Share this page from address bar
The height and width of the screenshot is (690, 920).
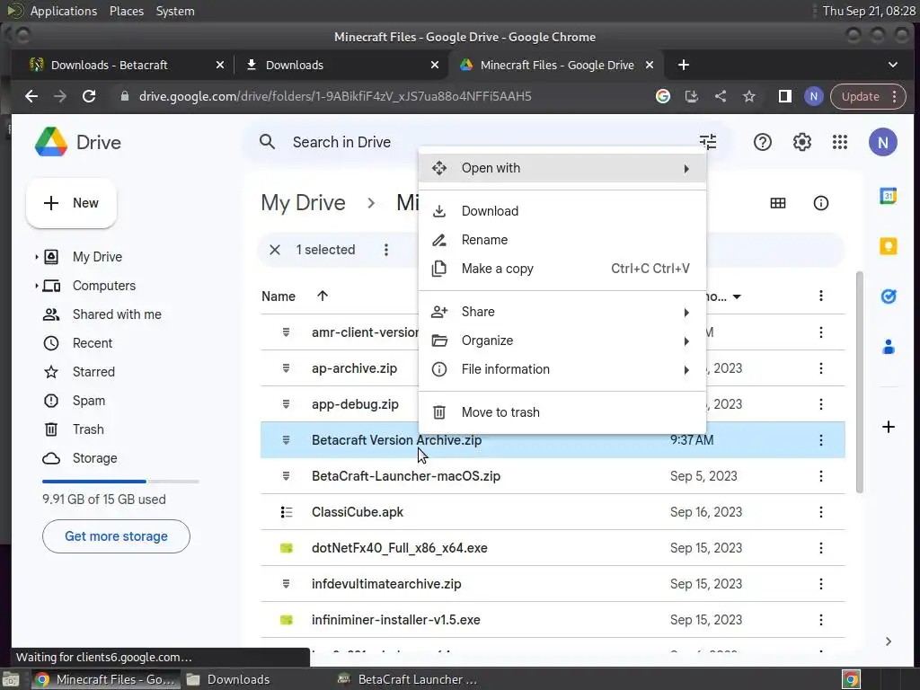[720, 96]
